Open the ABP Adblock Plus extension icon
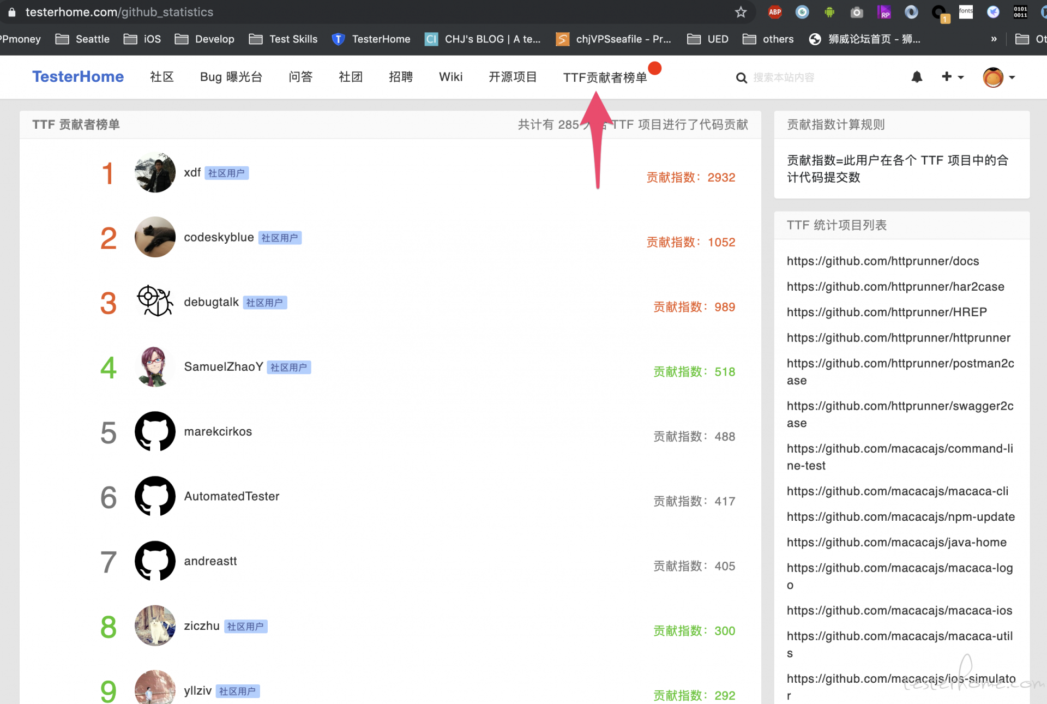Viewport: 1047px width, 704px height. pyautogui.click(x=775, y=12)
